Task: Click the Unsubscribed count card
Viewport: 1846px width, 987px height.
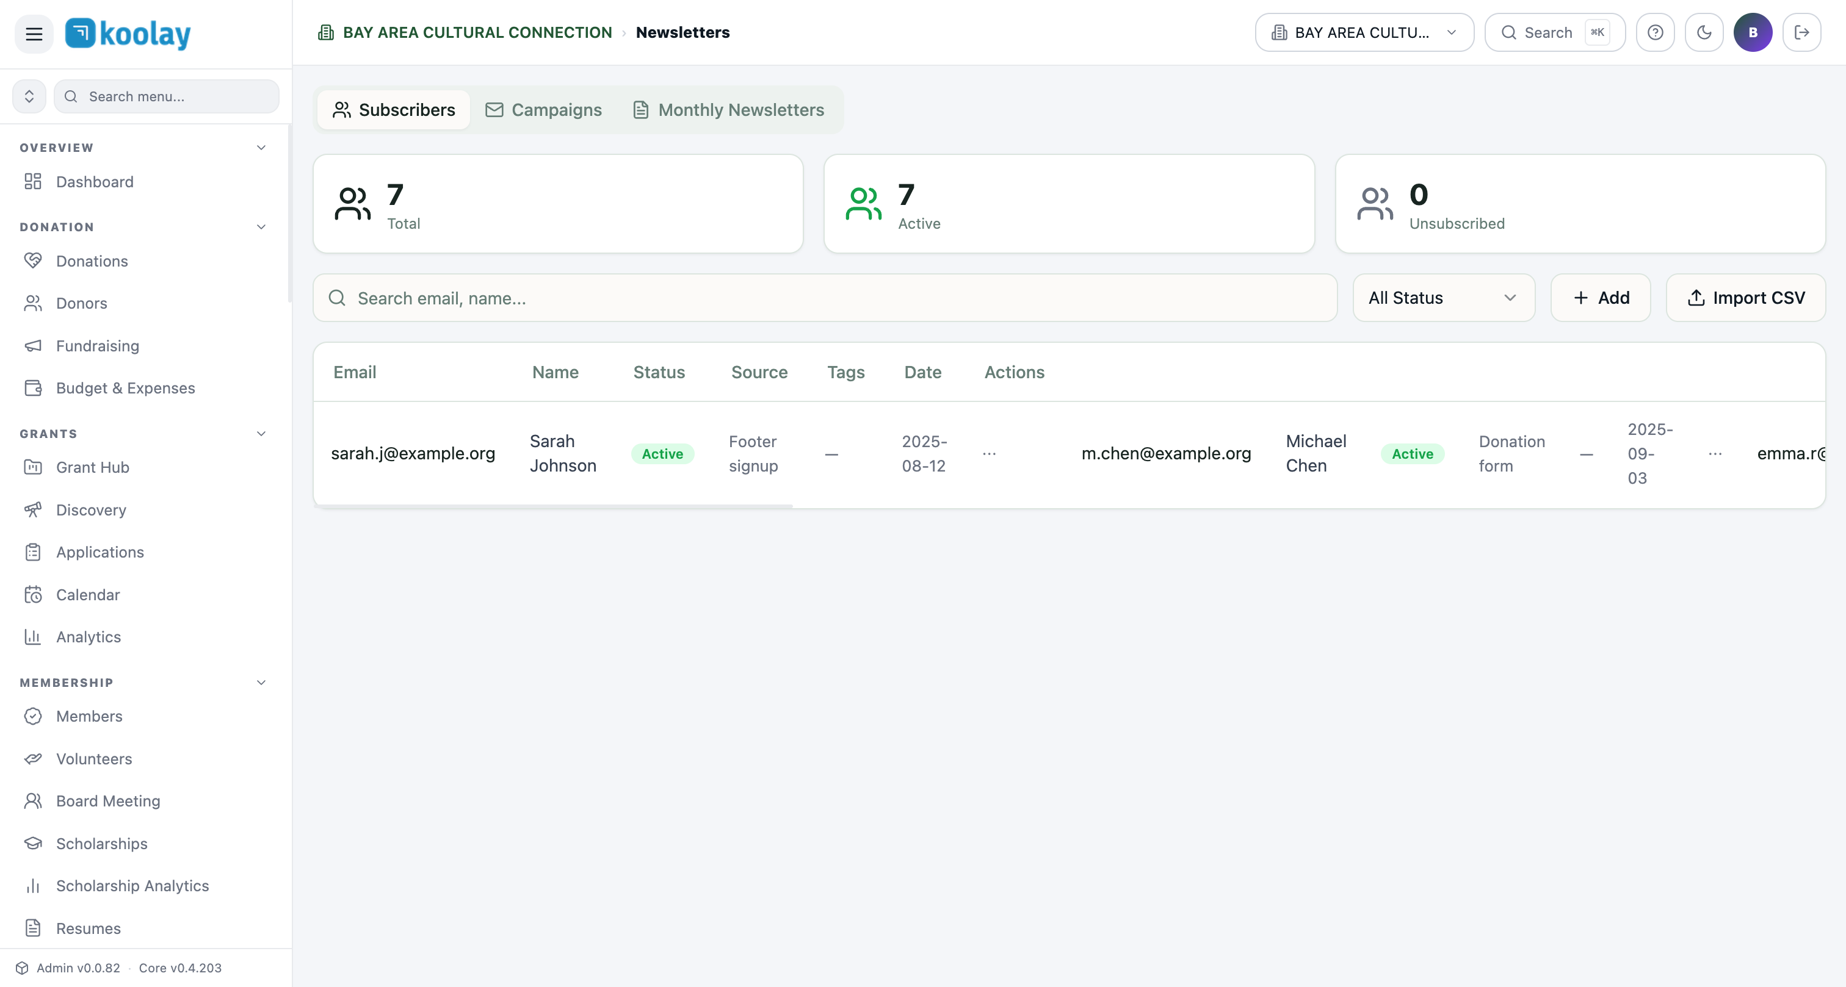Action: (x=1580, y=204)
